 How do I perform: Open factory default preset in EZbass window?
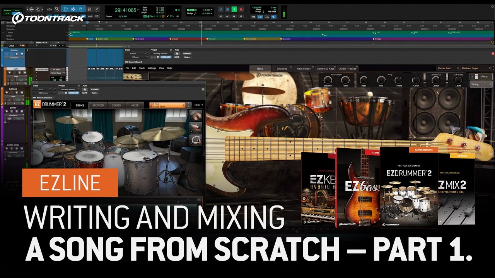(161, 54)
